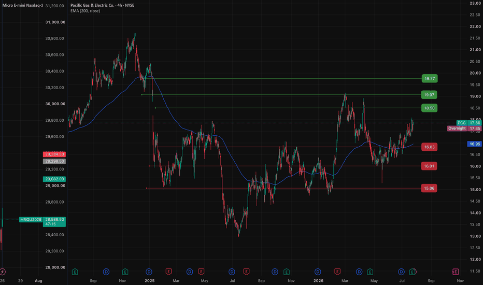The width and height of the screenshot is (483, 285).
Task: Click the gray 29,298.50 price tag
Action: point(54,162)
